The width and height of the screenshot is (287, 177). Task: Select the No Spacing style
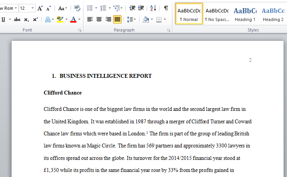tap(217, 14)
